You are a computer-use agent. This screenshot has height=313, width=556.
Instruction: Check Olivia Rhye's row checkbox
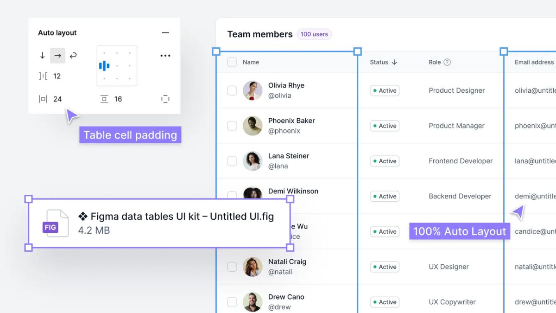pos(232,90)
